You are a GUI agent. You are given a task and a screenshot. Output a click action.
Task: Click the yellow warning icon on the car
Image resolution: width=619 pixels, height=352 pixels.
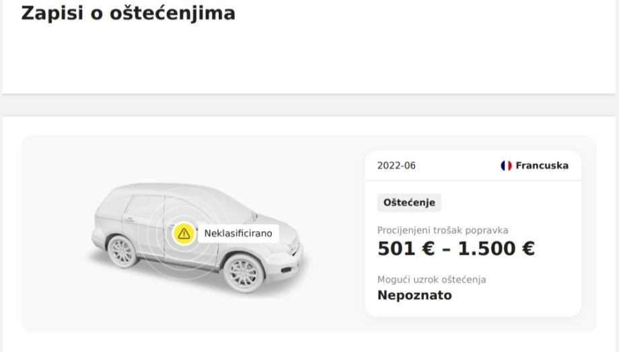point(183,233)
